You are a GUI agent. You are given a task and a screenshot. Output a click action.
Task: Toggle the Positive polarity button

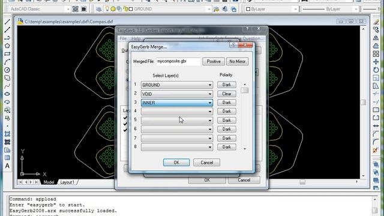(214, 61)
